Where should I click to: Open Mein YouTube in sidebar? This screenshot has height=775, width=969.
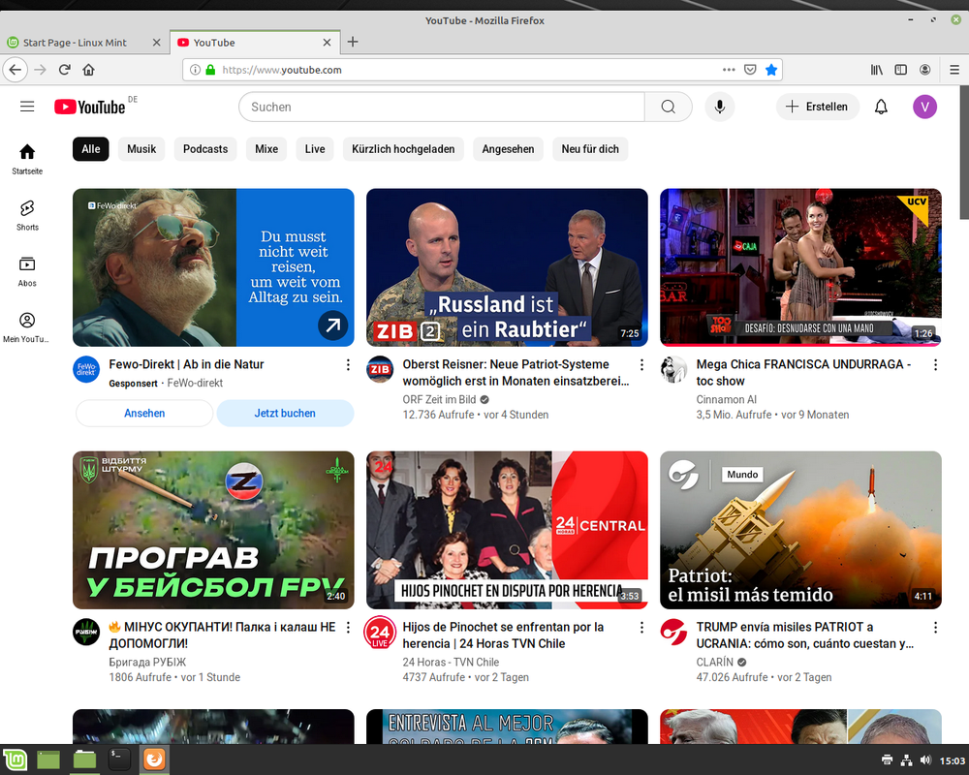pos(27,327)
